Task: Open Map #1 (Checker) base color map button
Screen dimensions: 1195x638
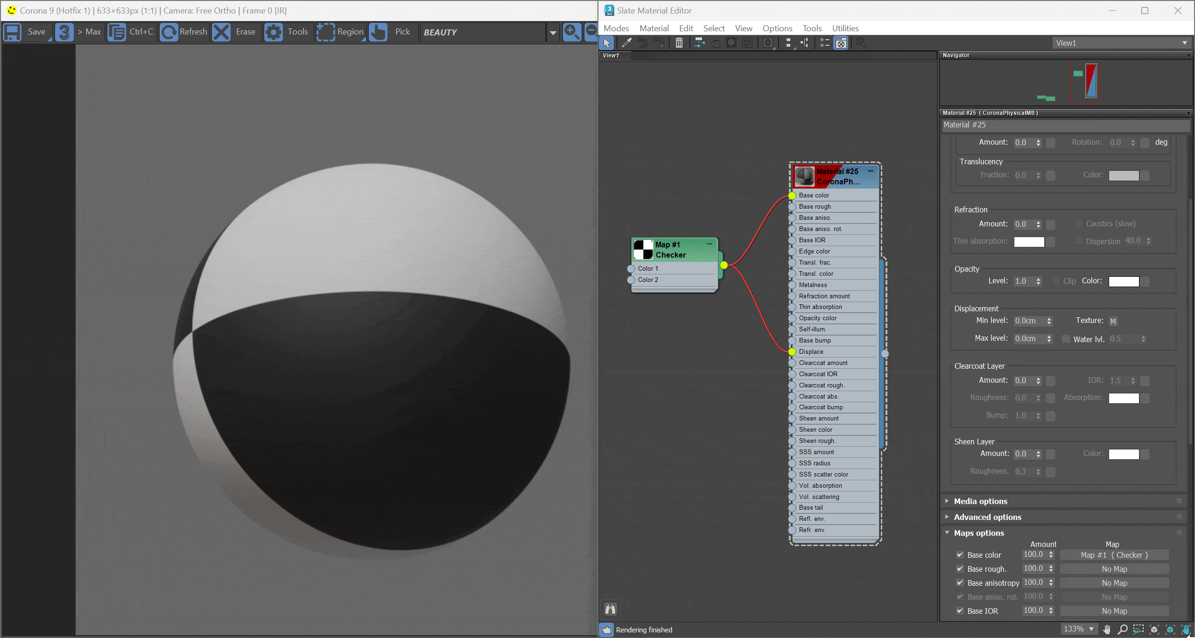Action: pyautogui.click(x=1114, y=555)
